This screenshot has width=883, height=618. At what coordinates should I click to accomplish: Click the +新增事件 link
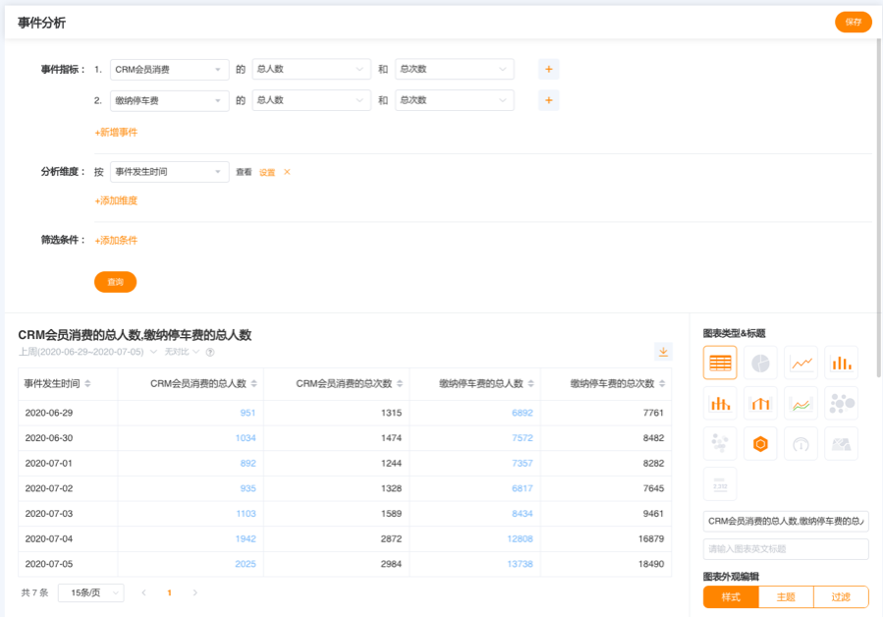coord(116,132)
